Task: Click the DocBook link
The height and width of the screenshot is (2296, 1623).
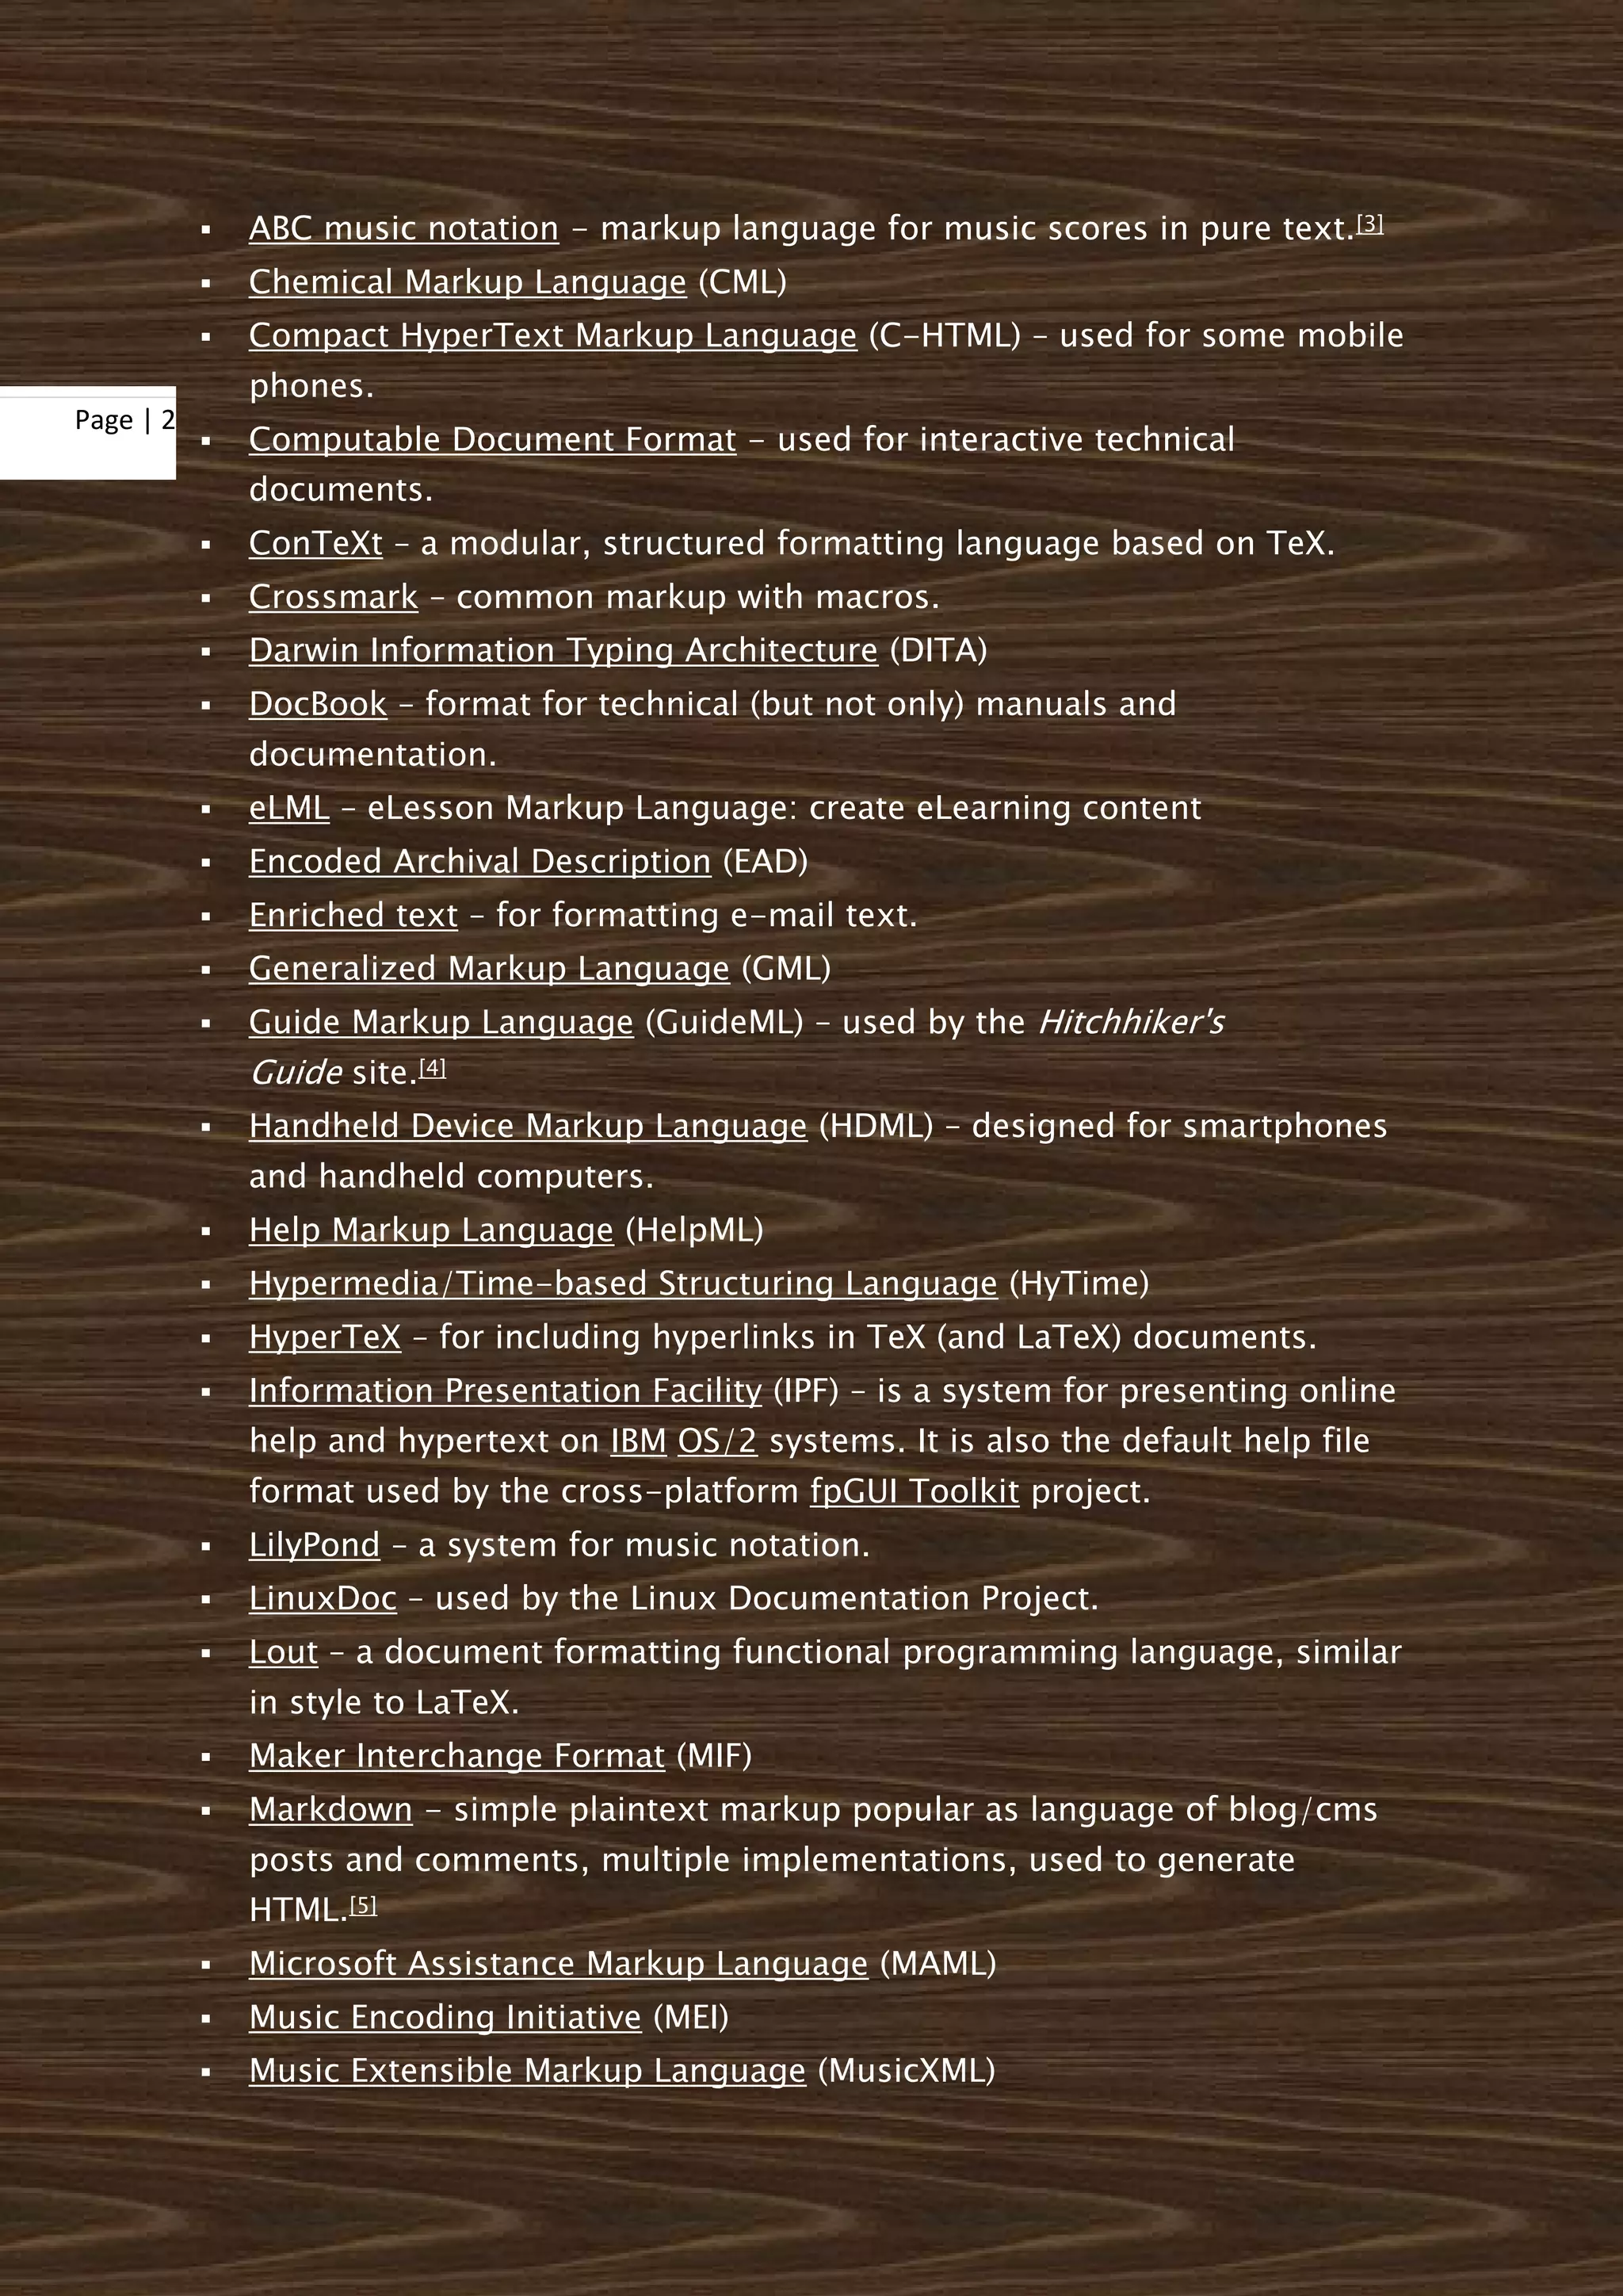Action: [x=317, y=705]
